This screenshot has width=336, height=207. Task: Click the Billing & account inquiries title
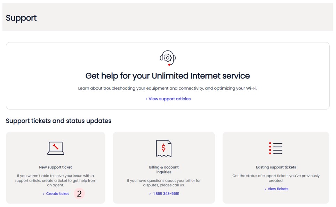tap(164, 169)
